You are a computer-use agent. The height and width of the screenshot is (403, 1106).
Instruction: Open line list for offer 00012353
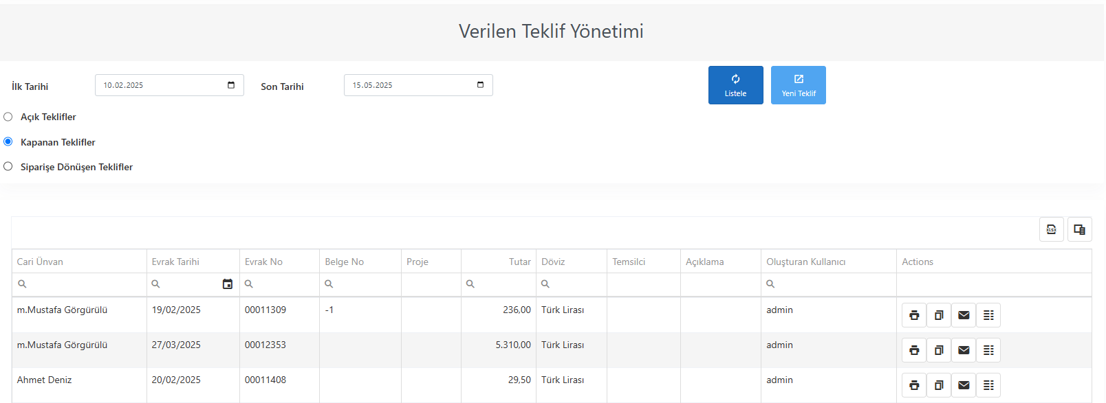988,350
